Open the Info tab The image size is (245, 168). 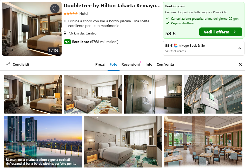click(x=149, y=64)
